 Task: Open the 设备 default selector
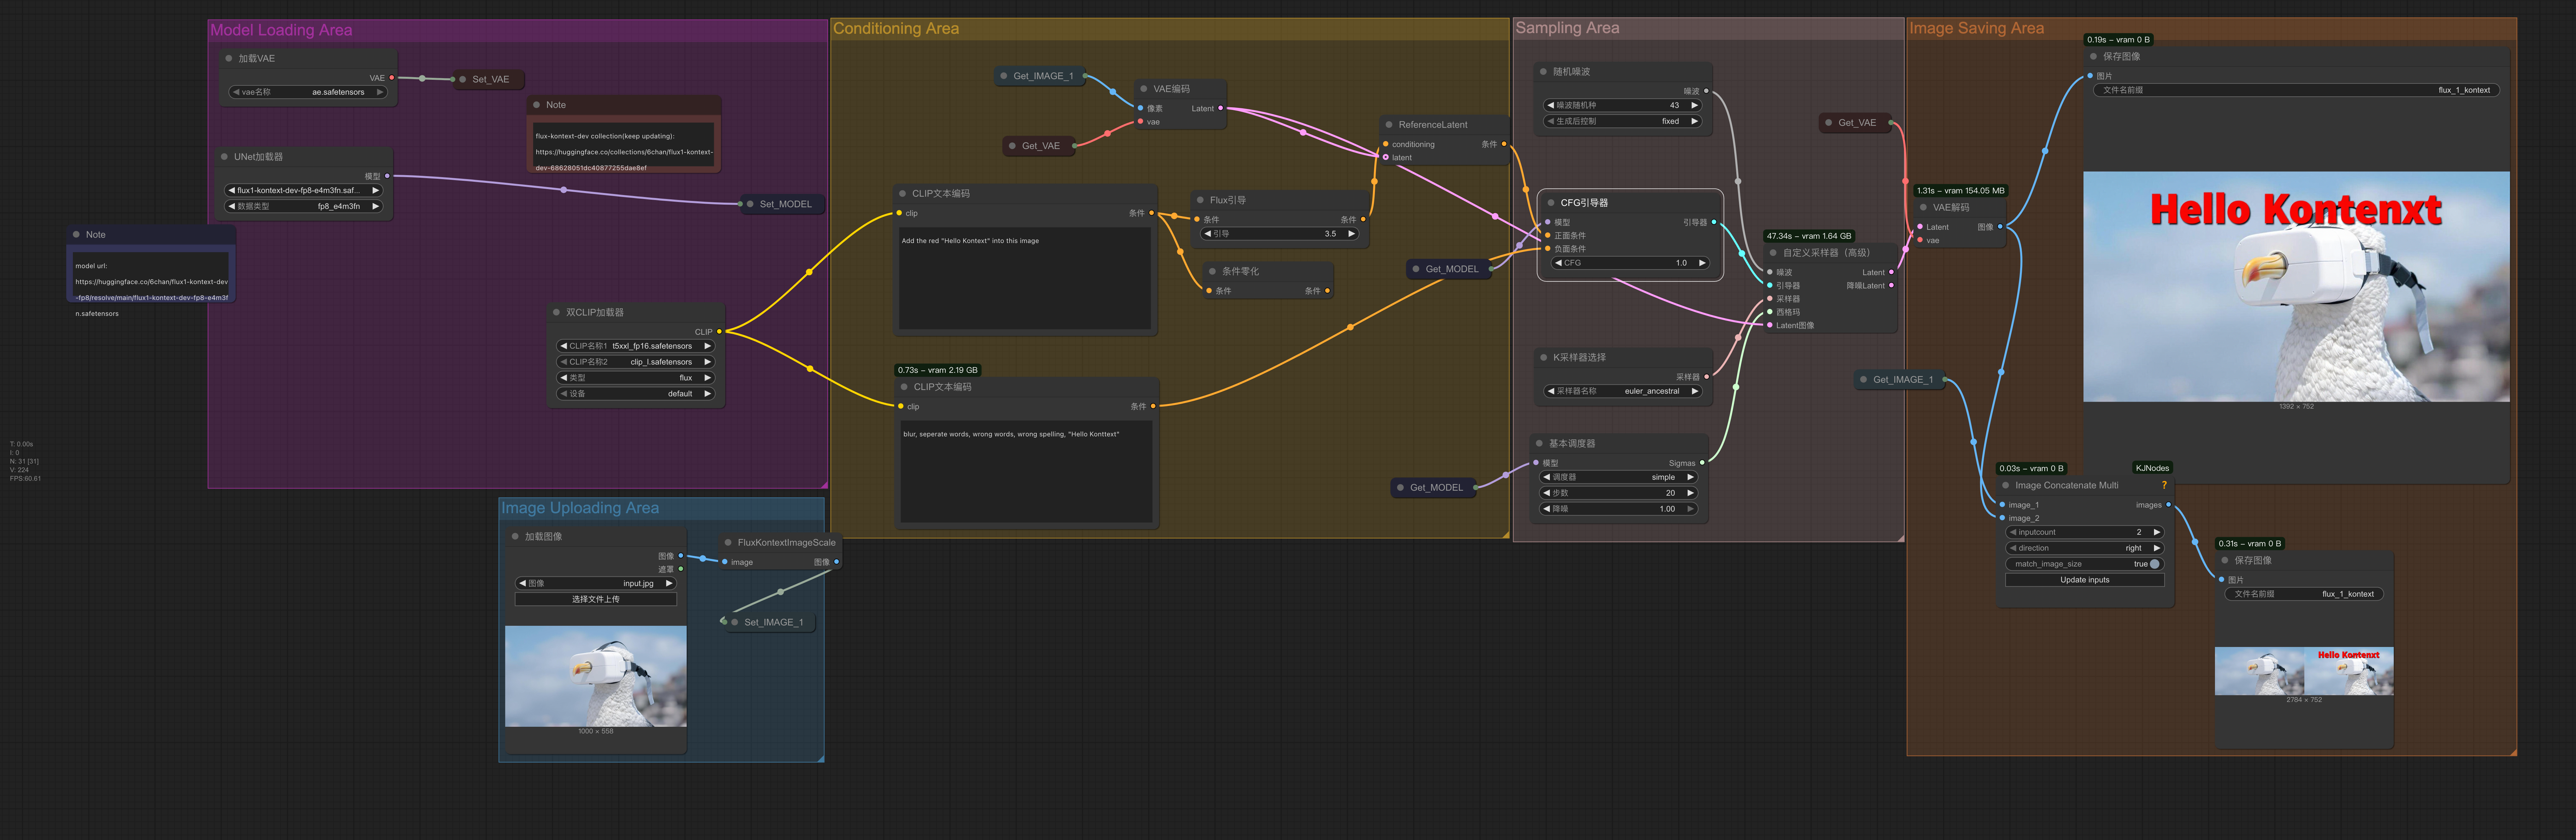click(x=636, y=394)
